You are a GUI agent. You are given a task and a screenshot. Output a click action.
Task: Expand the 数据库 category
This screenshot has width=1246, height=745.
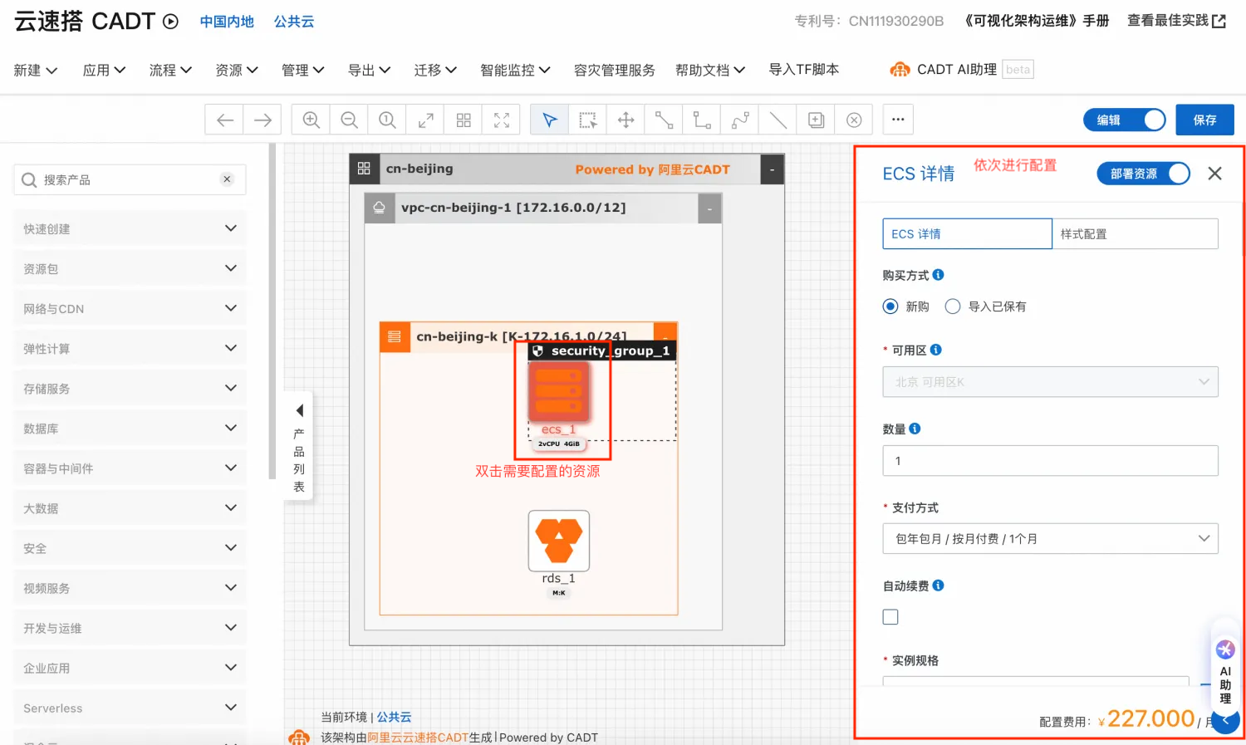(x=130, y=428)
